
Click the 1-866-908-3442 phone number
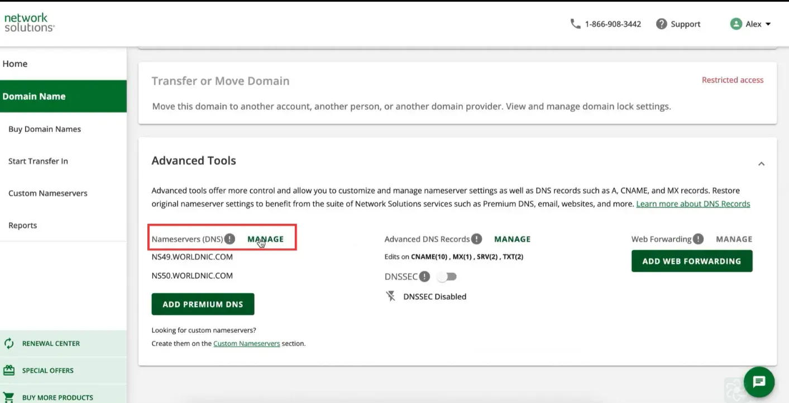click(613, 24)
